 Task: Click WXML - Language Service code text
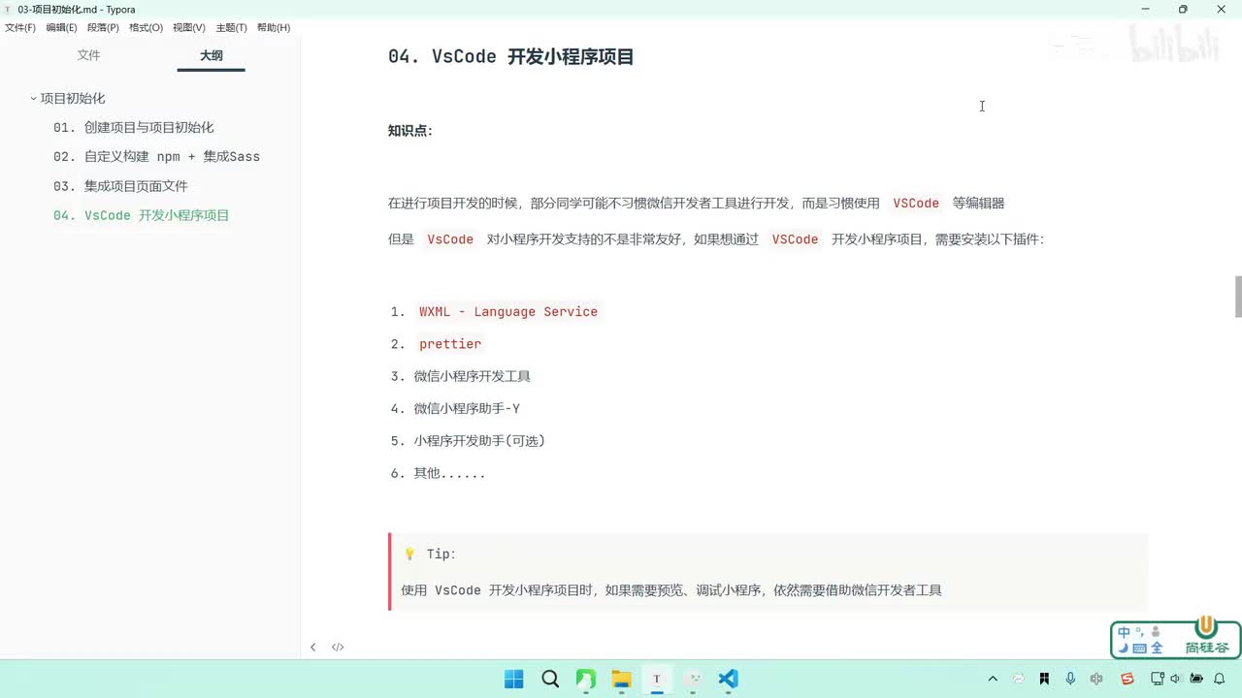coord(508,311)
